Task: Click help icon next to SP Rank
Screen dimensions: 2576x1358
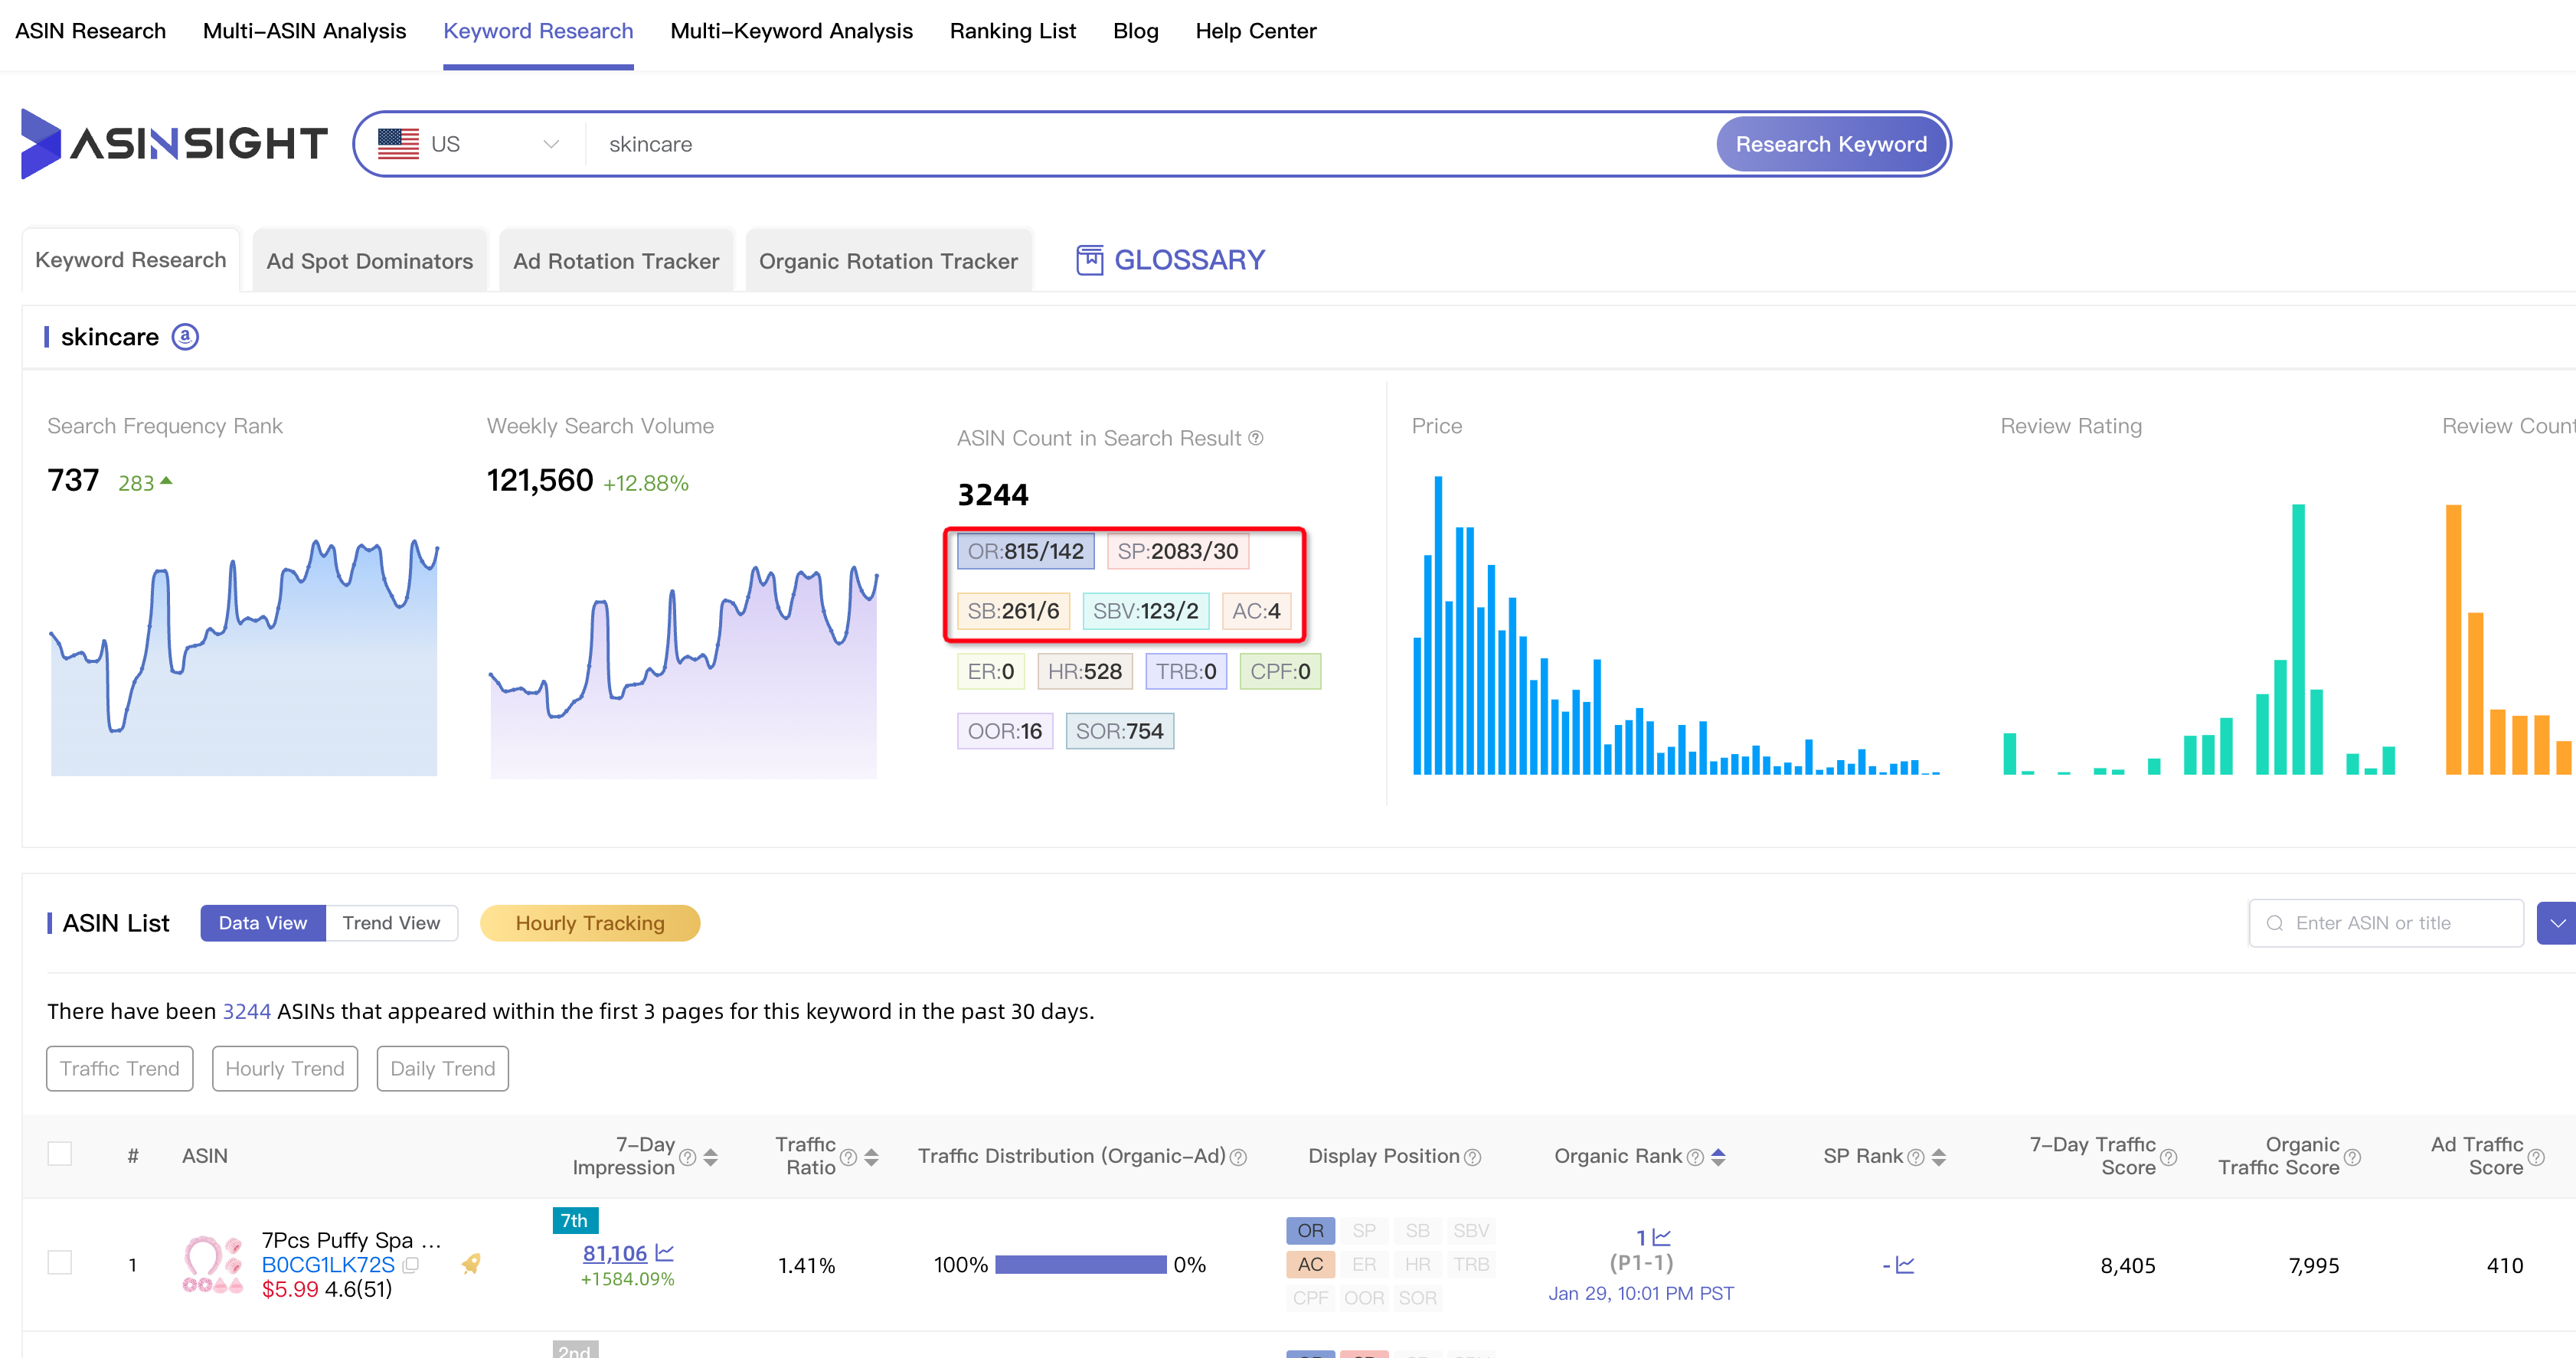Action: point(1916,1157)
